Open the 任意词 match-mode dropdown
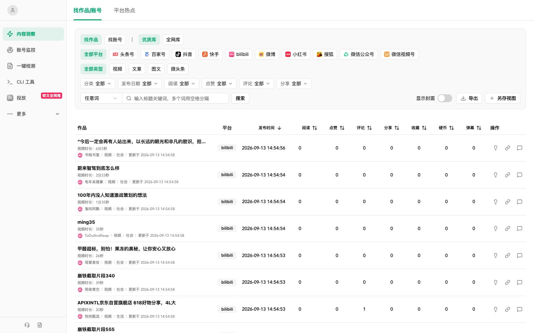Screen dimensions: 534x333 tap(101, 98)
